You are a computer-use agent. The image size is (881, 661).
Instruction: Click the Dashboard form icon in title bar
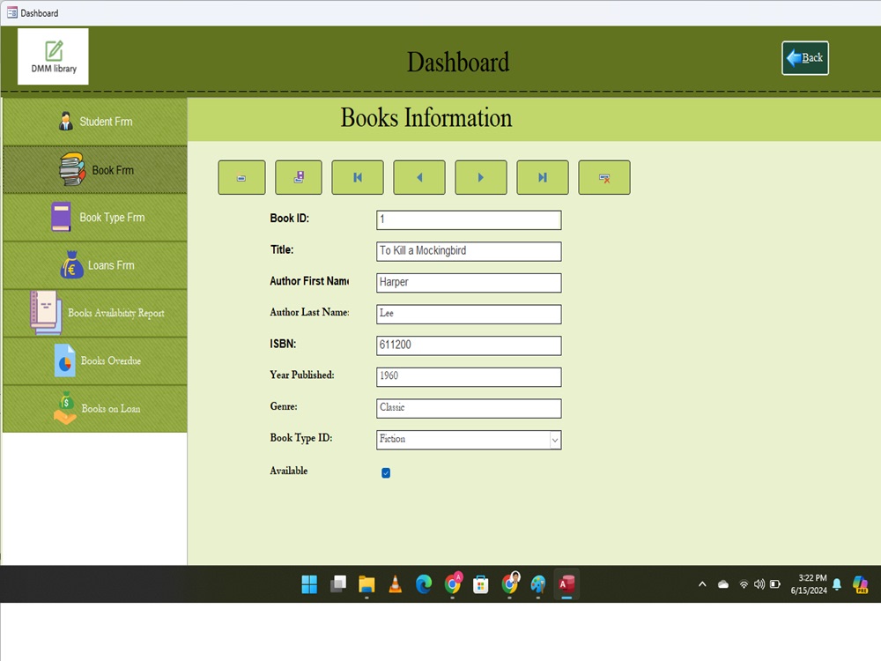pos(11,12)
